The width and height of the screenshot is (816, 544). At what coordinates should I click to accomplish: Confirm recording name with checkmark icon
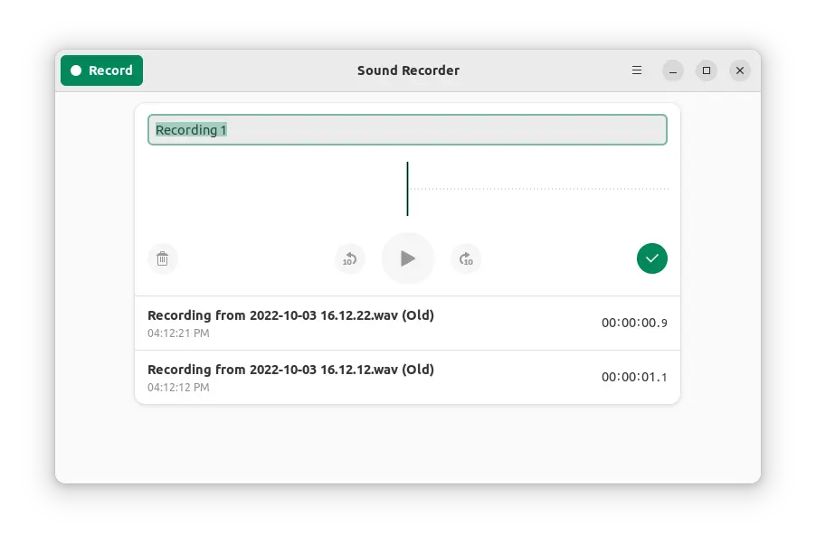tap(651, 259)
